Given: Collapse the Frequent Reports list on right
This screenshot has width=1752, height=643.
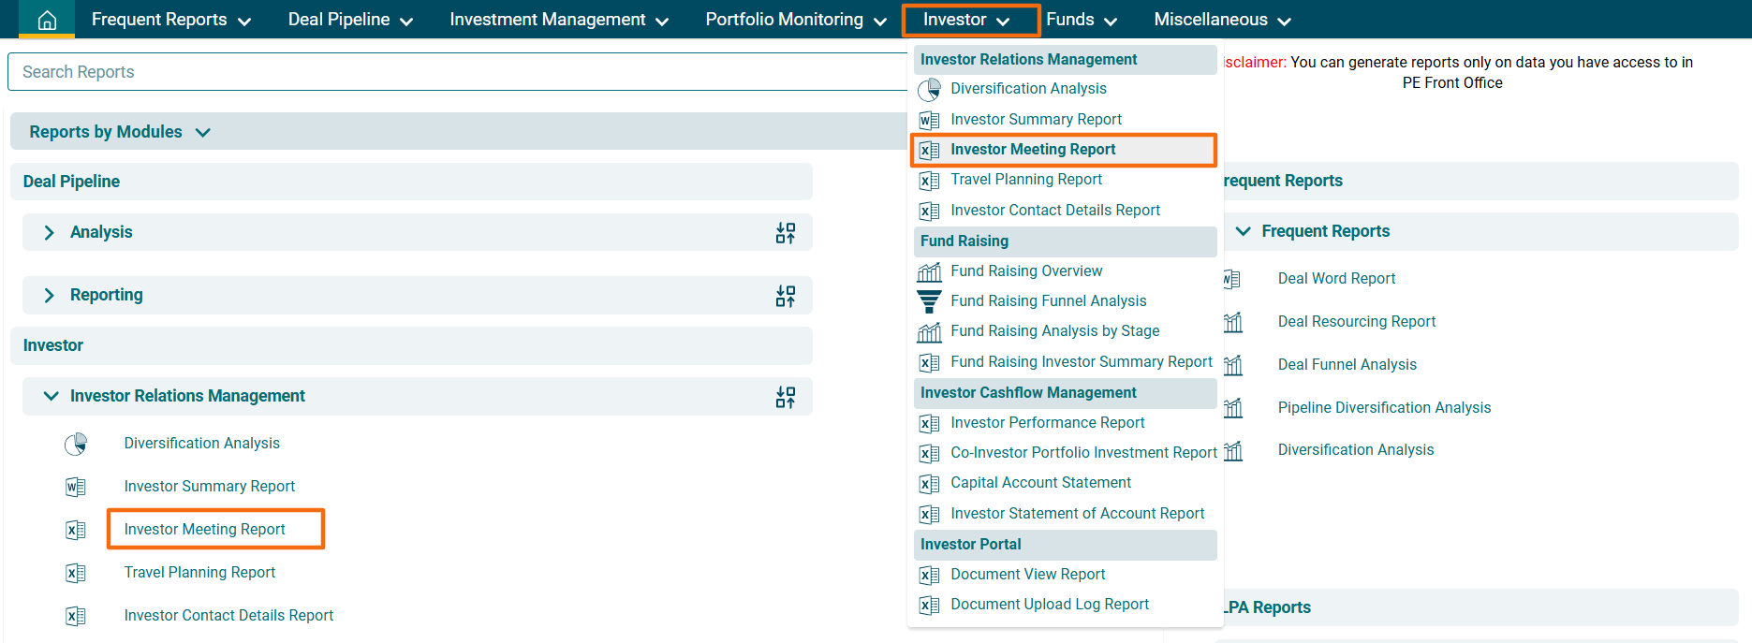Looking at the screenshot, I should tap(1243, 231).
